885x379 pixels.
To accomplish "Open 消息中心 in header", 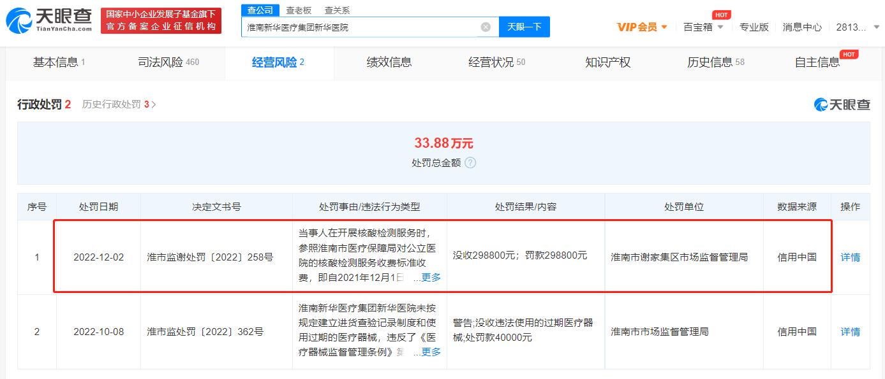I will [802, 27].
